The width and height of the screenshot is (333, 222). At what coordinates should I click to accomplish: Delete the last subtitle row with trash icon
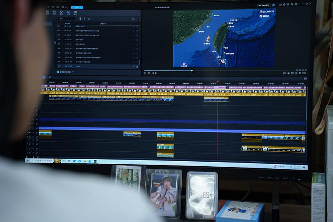click(x=137, y=67)
